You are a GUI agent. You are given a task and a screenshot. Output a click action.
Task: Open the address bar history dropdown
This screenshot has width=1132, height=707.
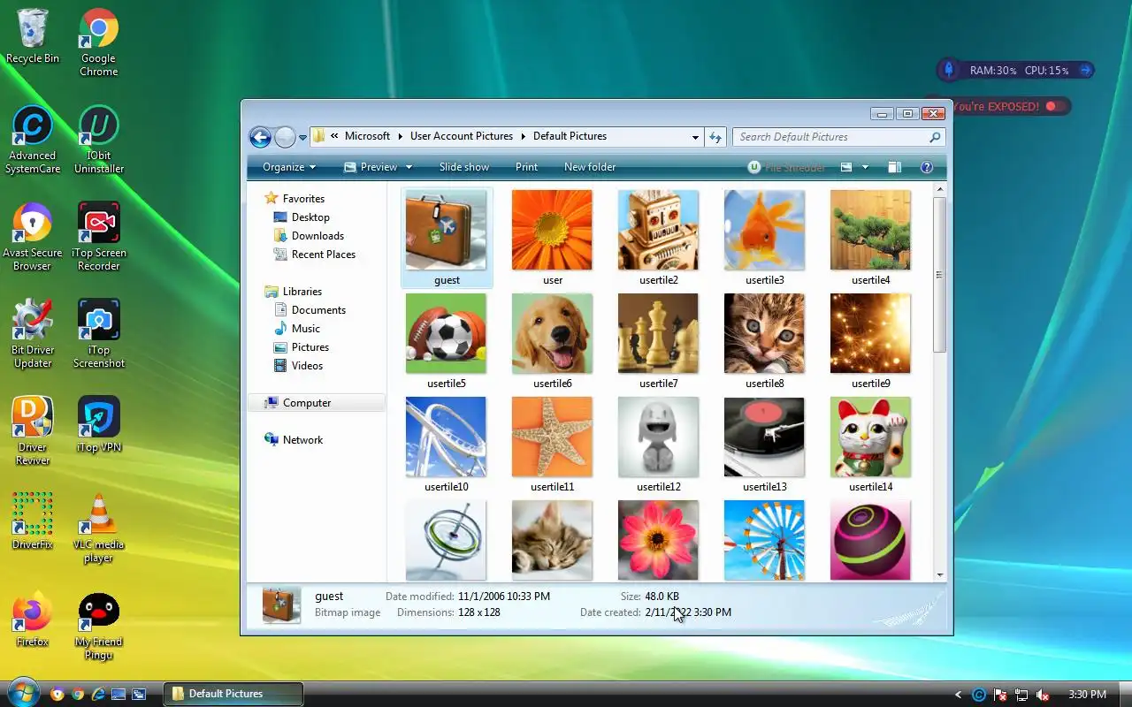click(695, 137)
